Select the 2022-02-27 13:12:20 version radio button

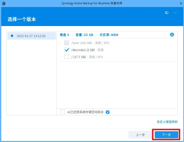click(x=12, y=36)
